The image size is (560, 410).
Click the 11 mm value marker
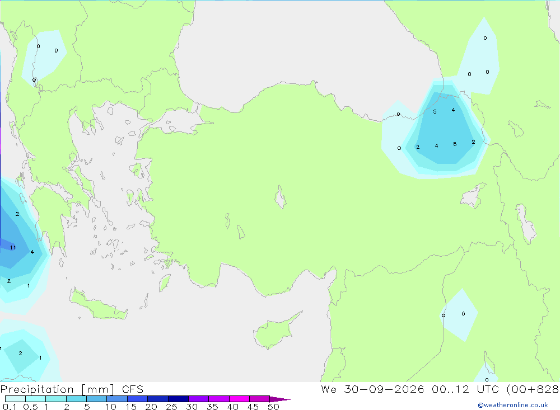pyautogui.click(x=13, y=247)
